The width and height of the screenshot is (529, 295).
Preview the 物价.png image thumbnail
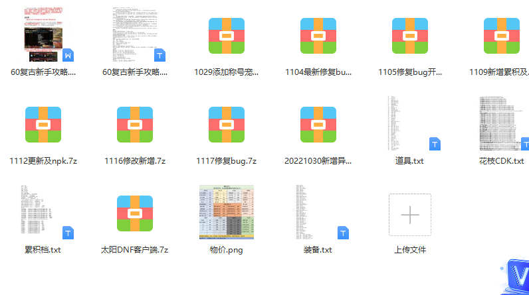(x=227, y=212)
